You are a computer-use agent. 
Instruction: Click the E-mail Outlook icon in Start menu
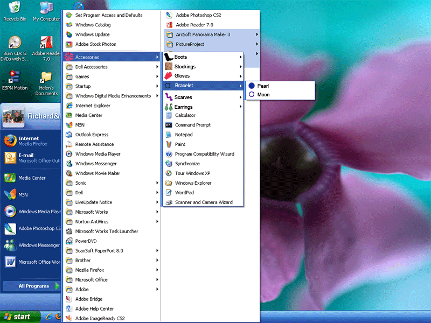pos(10,158)
